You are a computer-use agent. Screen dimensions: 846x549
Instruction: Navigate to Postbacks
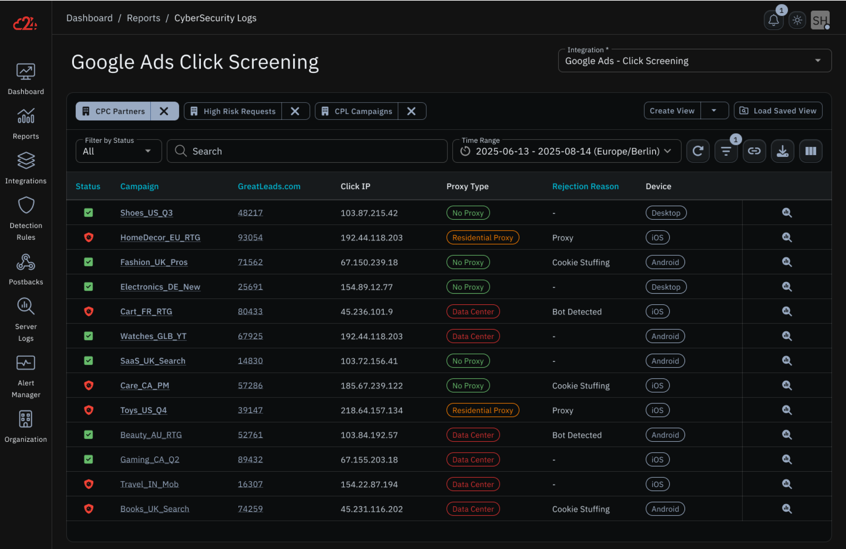(x=26, y=269)
